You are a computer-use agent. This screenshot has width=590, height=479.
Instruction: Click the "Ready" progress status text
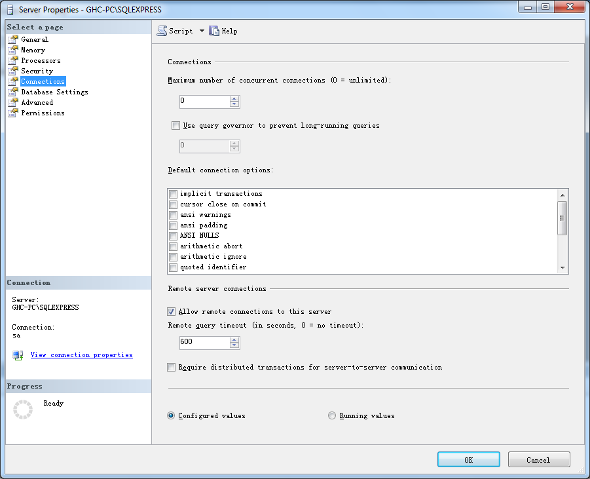click(54, 403)
